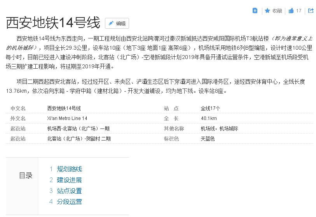This screenshot has width=316, height=217.
Task: Click the star favorite icon
Action: [x=267, y=10]
